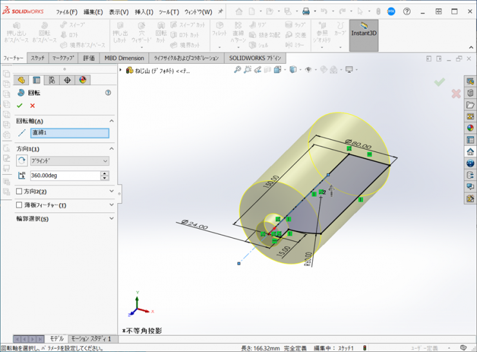The width and height of the screenshot is (477, 352).
Task: Open the PropertyManager tab icon
Action: point(36,80)
